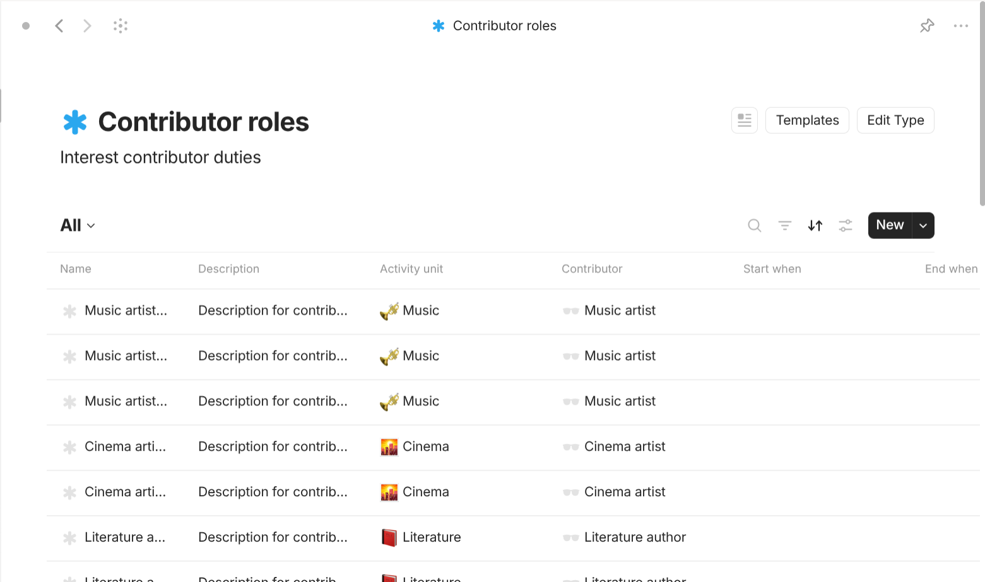Screen dimensions: 985x582
Task: Open the ellipsis options menu
Action: point(961,25)
